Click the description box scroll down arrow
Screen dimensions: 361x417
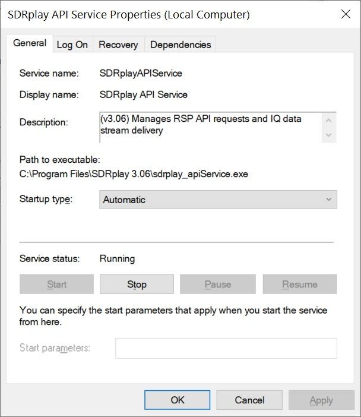(x=328, y=135)
